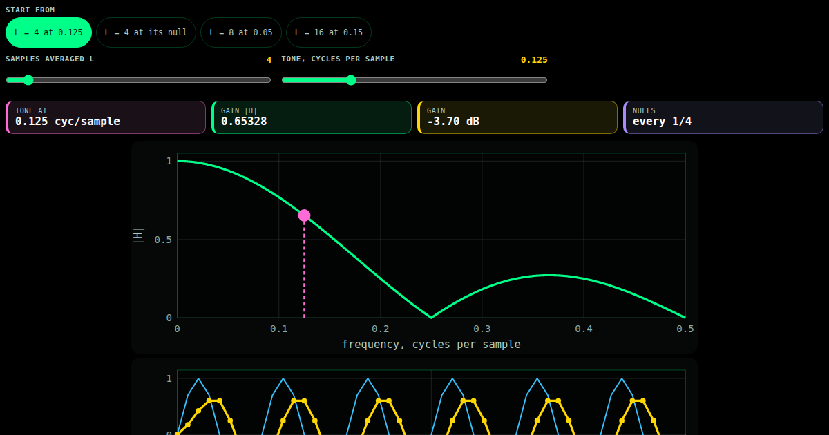Click the "every 1/4" nulls readout
829x435 pixels.
(662, 122)
